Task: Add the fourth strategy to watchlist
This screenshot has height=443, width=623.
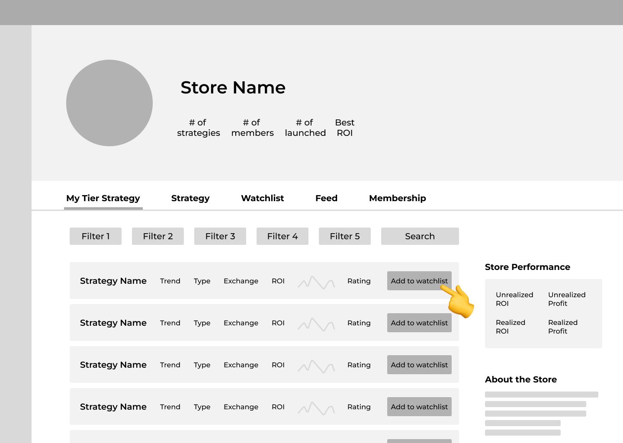Action: (x=419, y=407)
